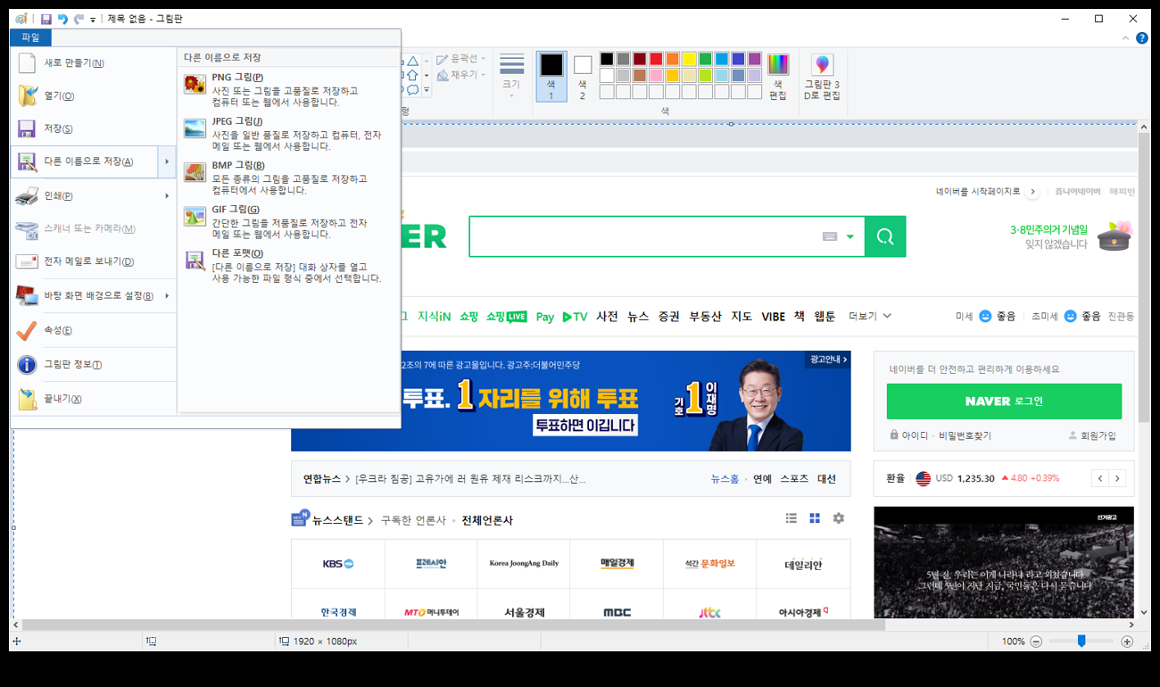This screenshot has height=687, width=1160.
Task: Pick the yellow swatch in the top row
Action: coord(689,59)
